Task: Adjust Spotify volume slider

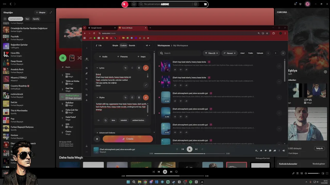Action: point(313,173)
